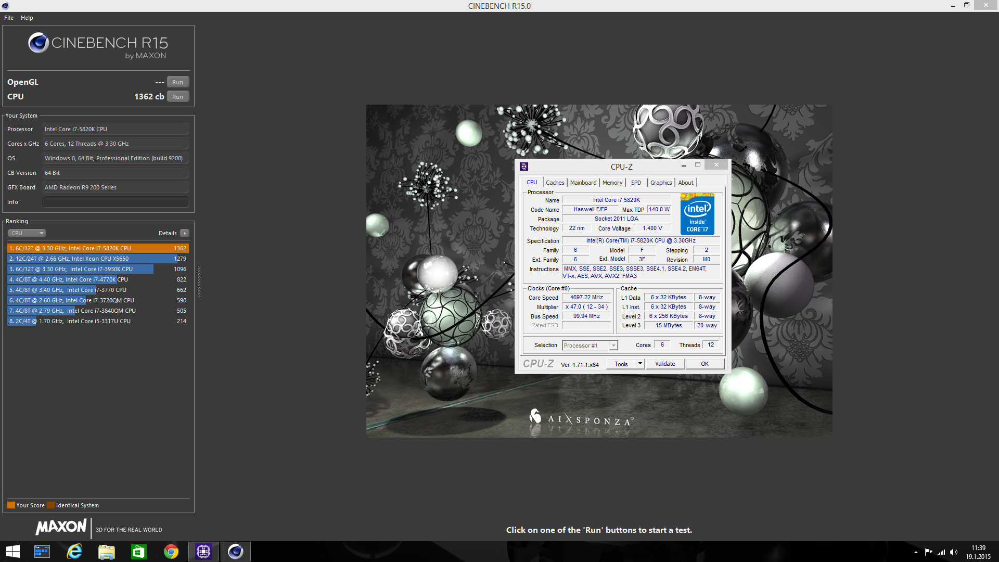Open the File menu

click(x=9, y=18)
